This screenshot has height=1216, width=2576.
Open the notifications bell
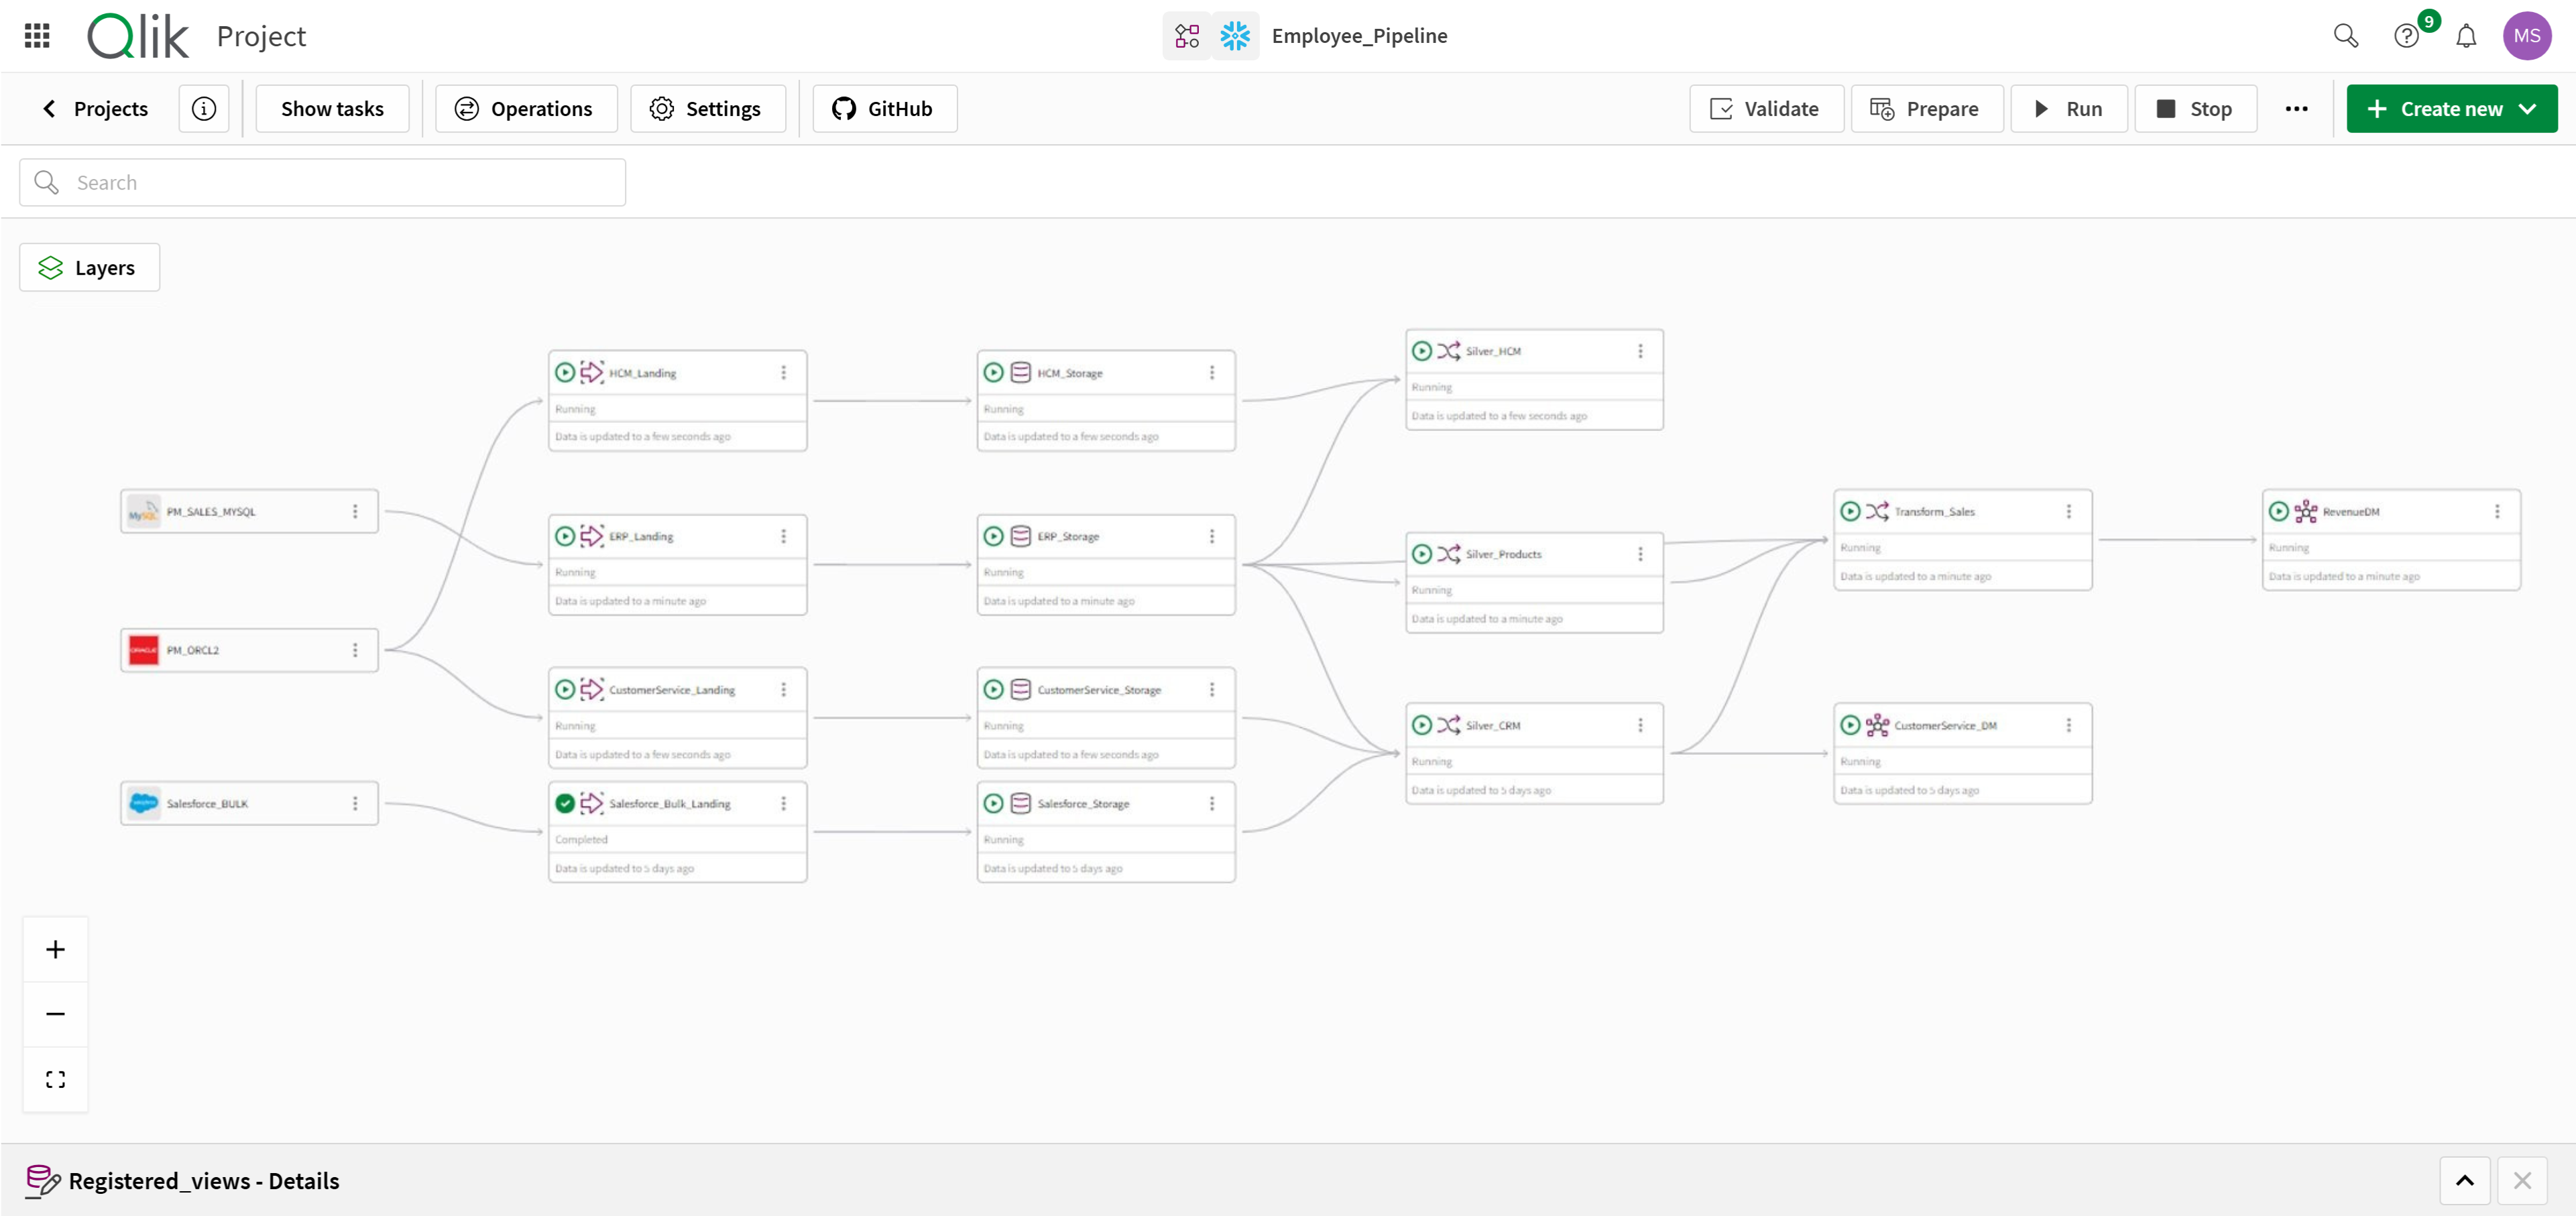(2466, 36)
